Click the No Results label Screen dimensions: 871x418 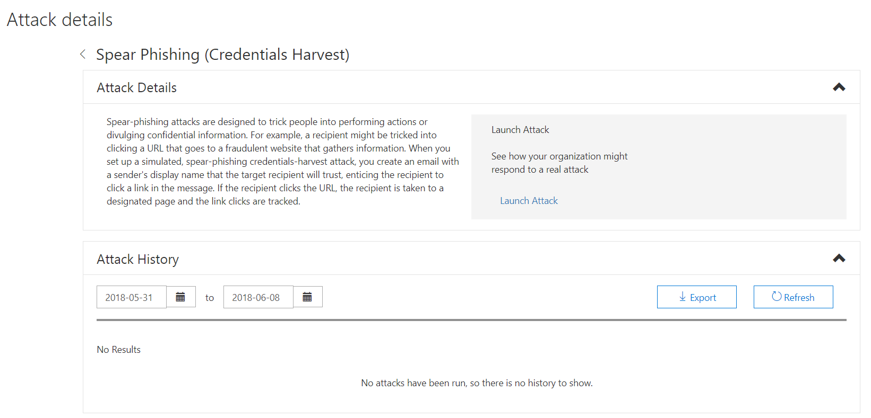tap(119, 350)
